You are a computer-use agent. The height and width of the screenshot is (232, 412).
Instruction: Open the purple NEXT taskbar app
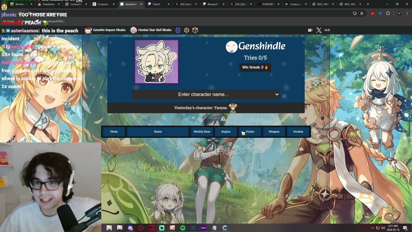[204, 228]
